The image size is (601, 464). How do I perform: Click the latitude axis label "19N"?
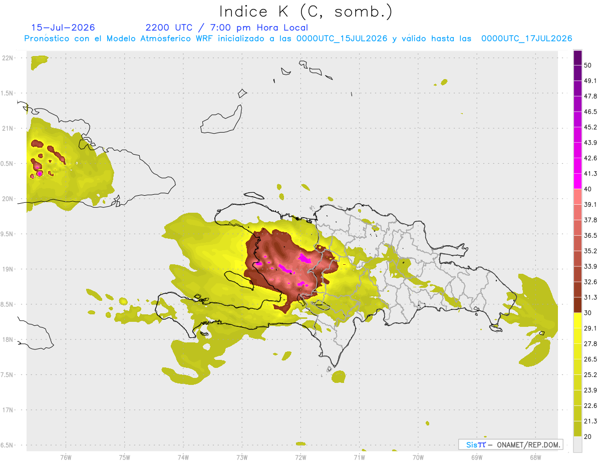(x=8, y=269)
